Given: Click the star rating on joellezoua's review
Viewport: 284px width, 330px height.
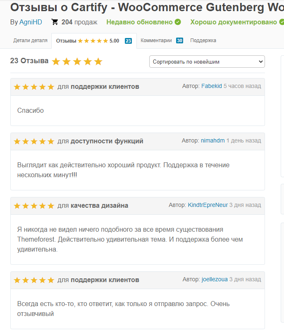Looking at the screenshot, I should [x=34, y=280].
